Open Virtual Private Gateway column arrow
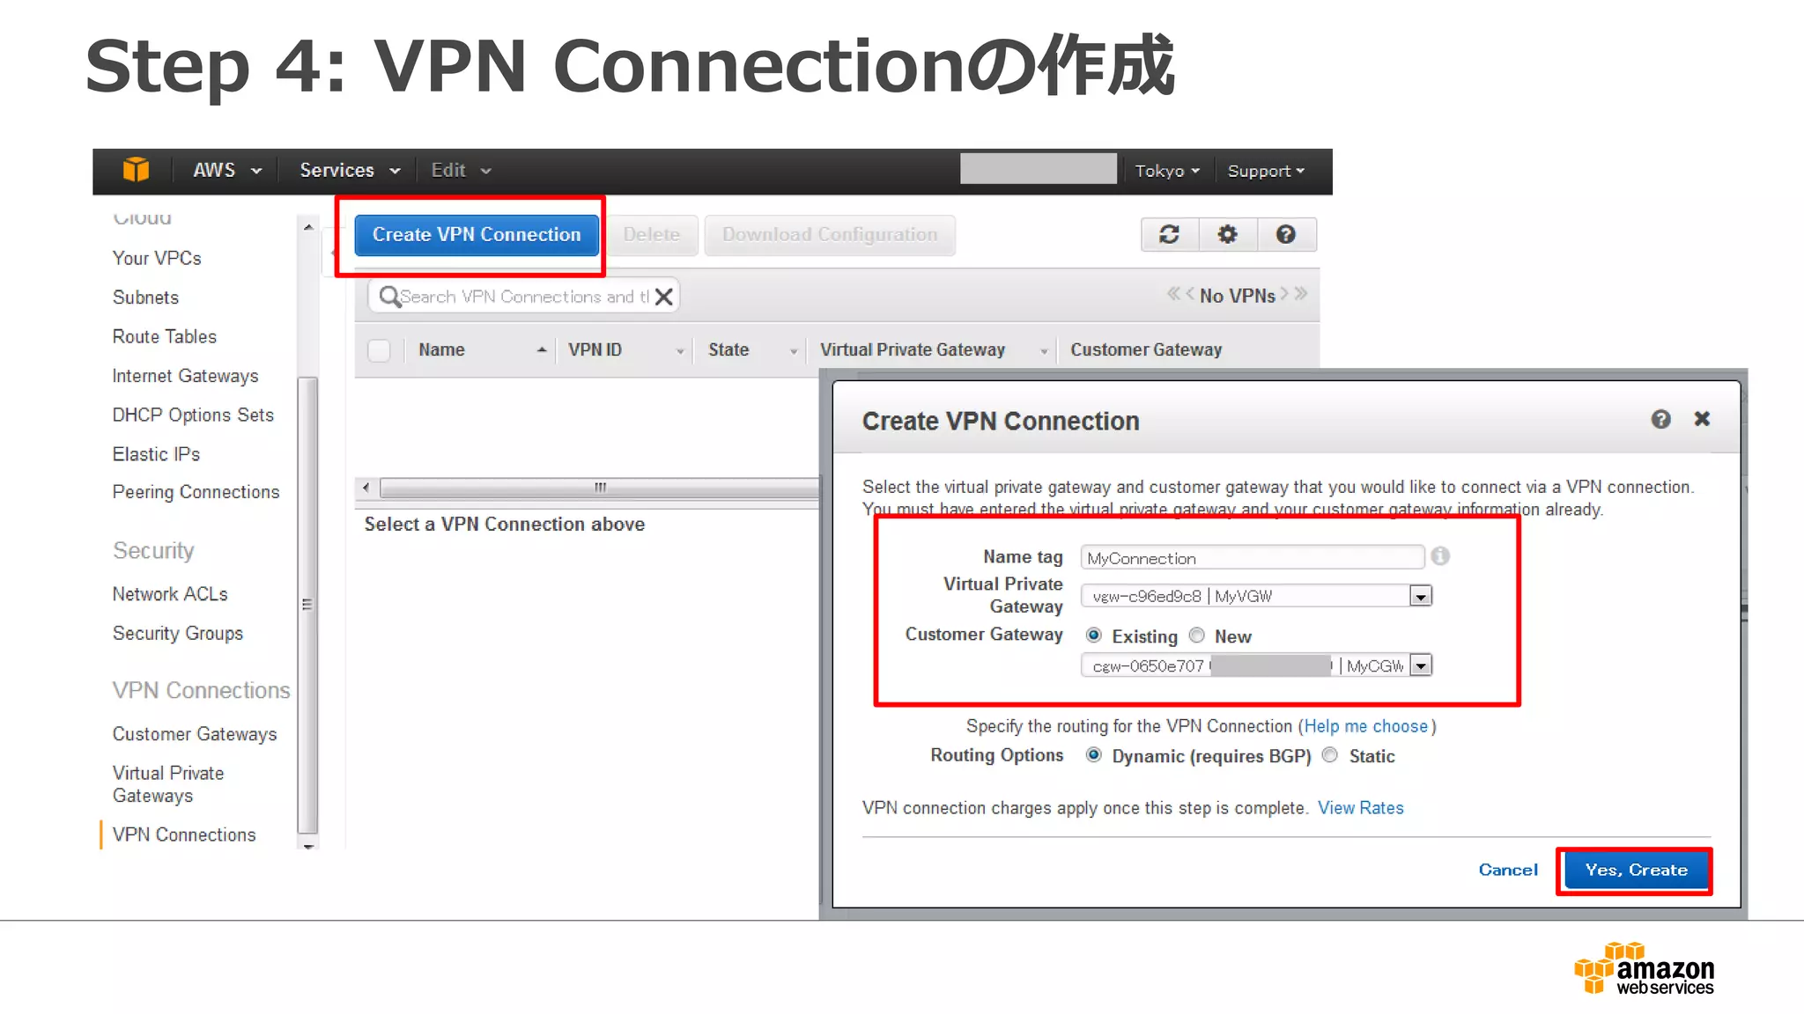 coord(1044,351)
